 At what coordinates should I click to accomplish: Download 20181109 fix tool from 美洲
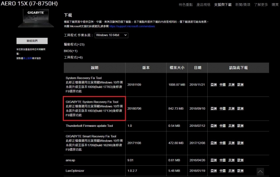click(x=231, y=85)
